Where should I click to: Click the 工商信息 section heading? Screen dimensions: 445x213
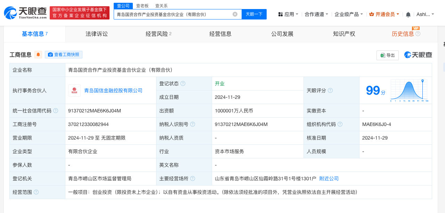coord(21,55)
